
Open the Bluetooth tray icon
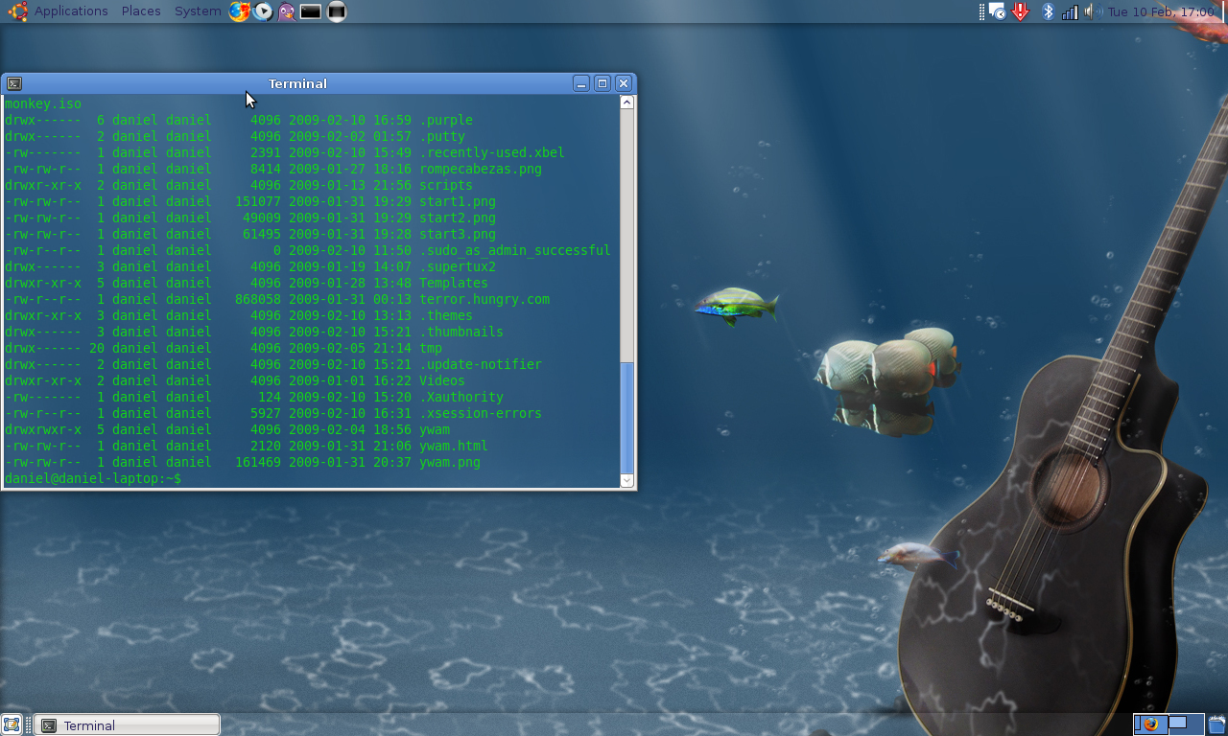tap(1048, 11)
